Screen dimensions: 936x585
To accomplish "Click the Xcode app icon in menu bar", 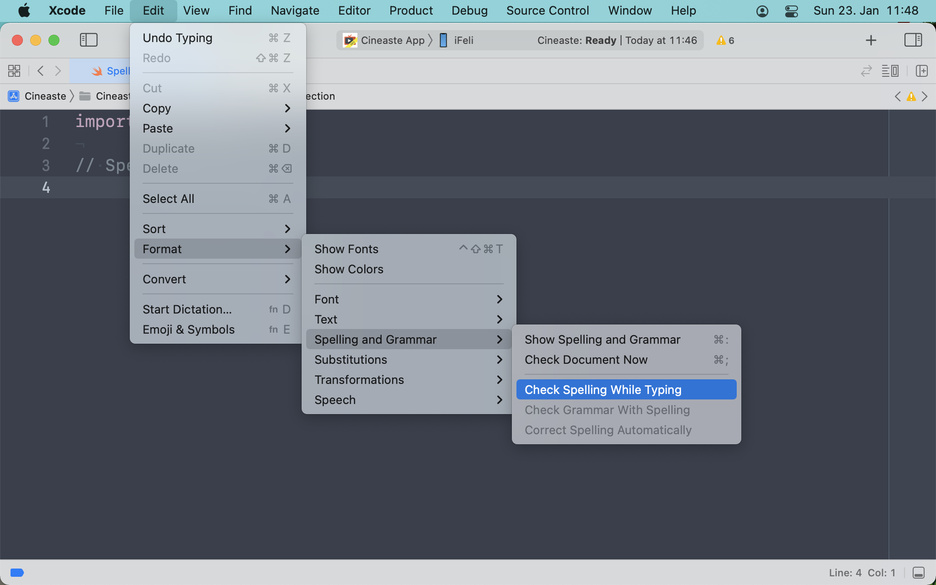I will click(x=67, y=10).
